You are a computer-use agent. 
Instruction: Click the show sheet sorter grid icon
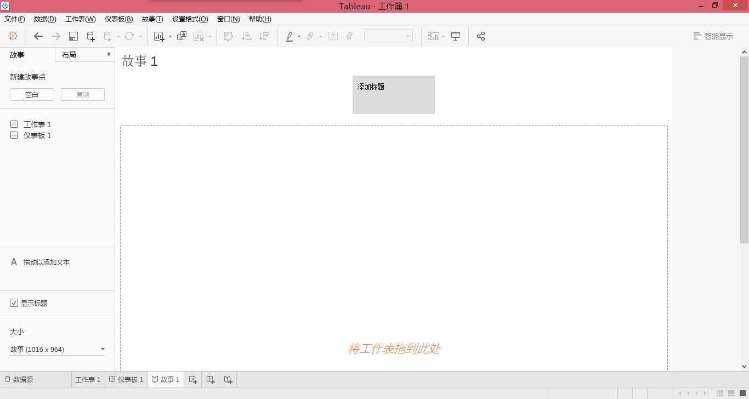[x=720, y=393]
